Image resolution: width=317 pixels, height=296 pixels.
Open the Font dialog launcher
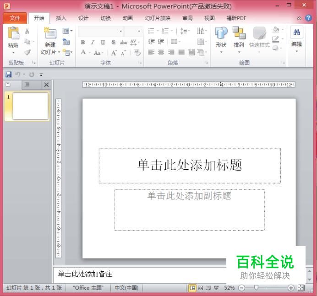(140, 63)
